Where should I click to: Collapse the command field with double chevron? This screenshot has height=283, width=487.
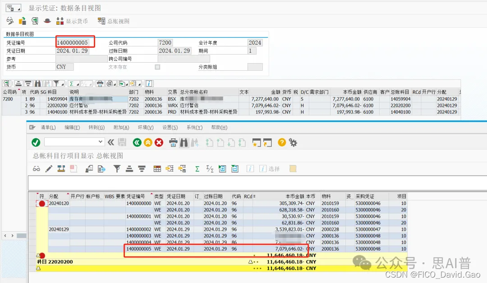click(x=110, y=142)
